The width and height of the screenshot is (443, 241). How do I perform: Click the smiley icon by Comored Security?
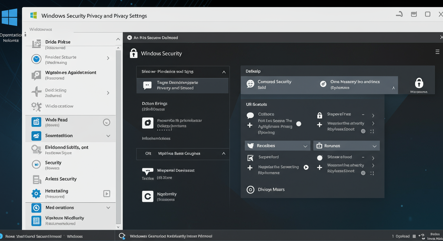(250, 84)
